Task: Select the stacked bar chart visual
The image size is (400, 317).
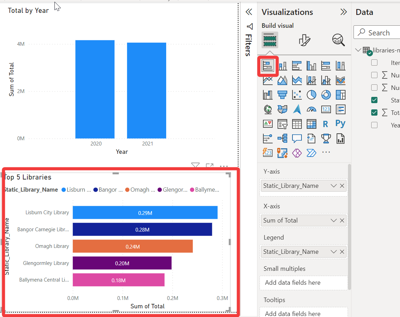Action: 267,66
